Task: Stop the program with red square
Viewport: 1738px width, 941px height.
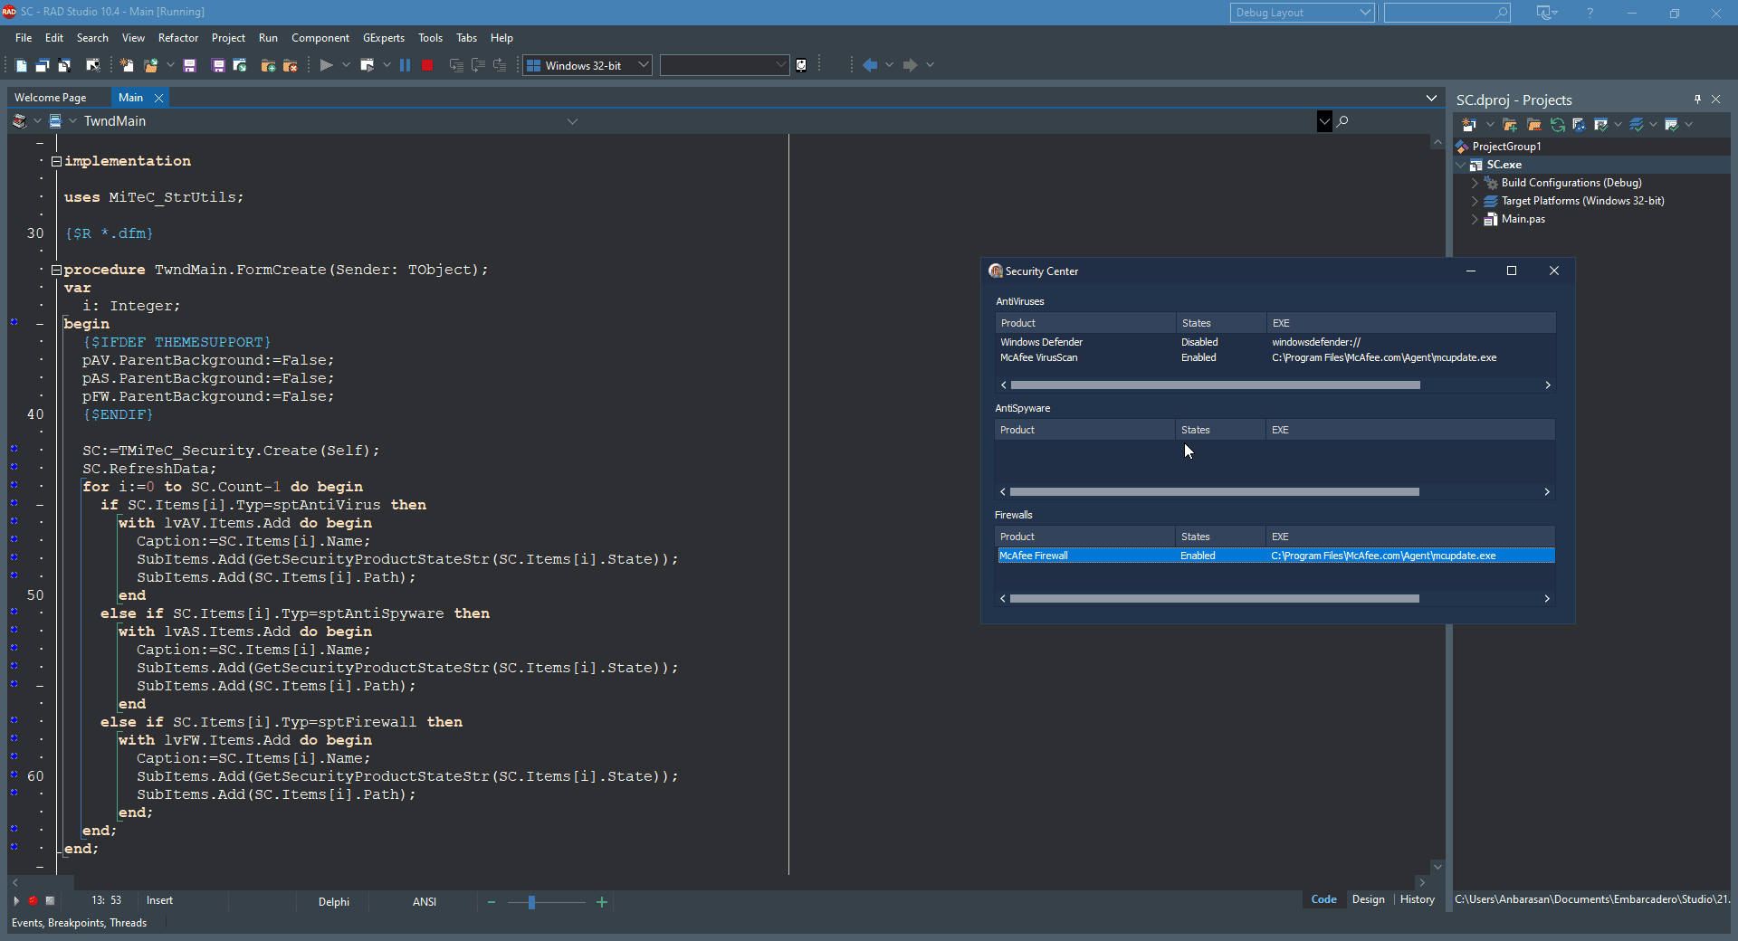Action: tap(427, 65)
